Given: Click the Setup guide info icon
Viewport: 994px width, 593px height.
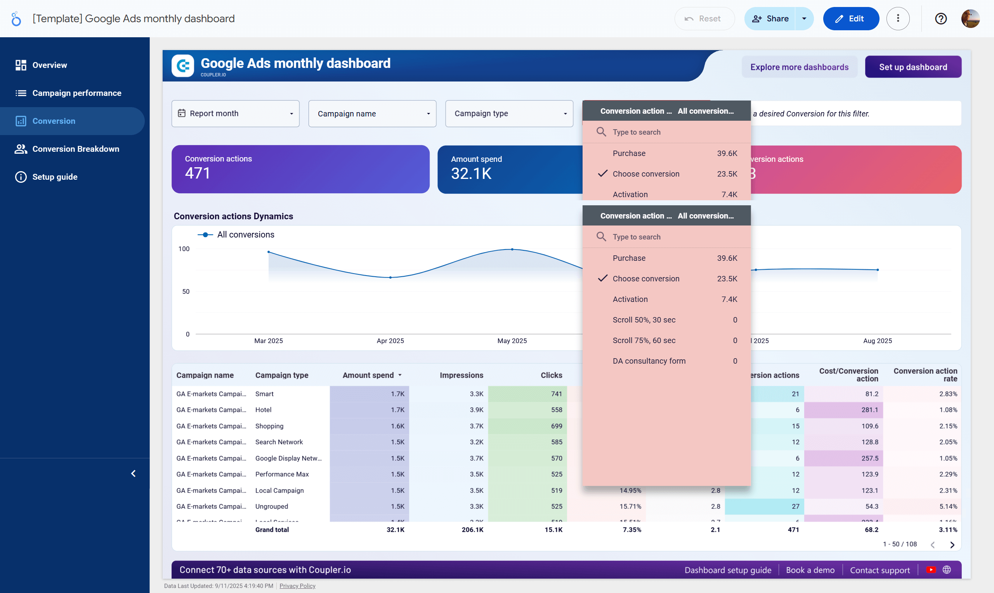Looking at the screenshot, I should coord(21,177).
